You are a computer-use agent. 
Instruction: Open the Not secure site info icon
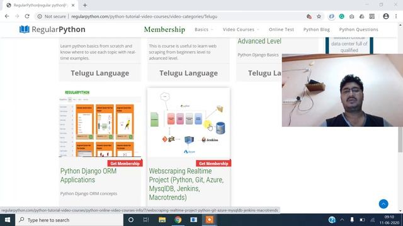(x=40, y=16)
